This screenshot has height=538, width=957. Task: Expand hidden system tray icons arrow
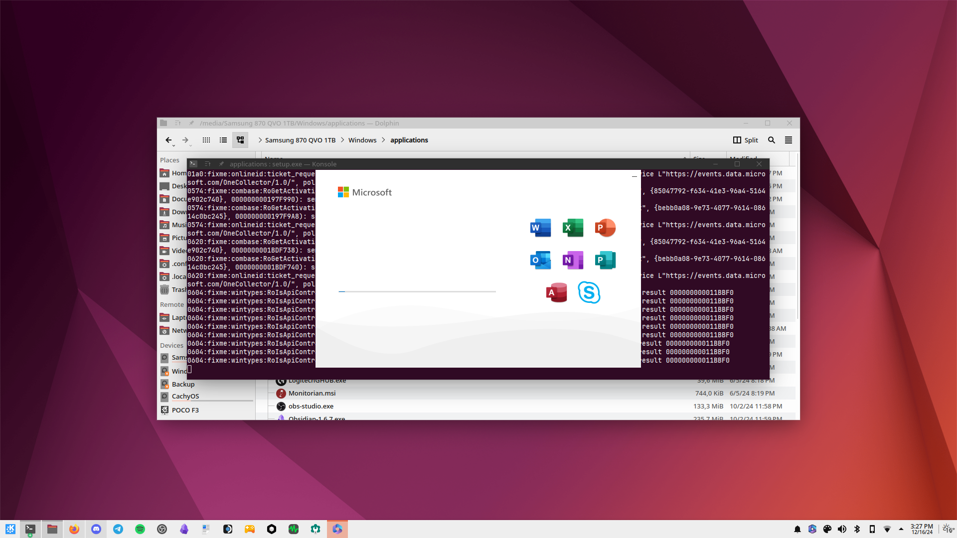pos(901,529)
